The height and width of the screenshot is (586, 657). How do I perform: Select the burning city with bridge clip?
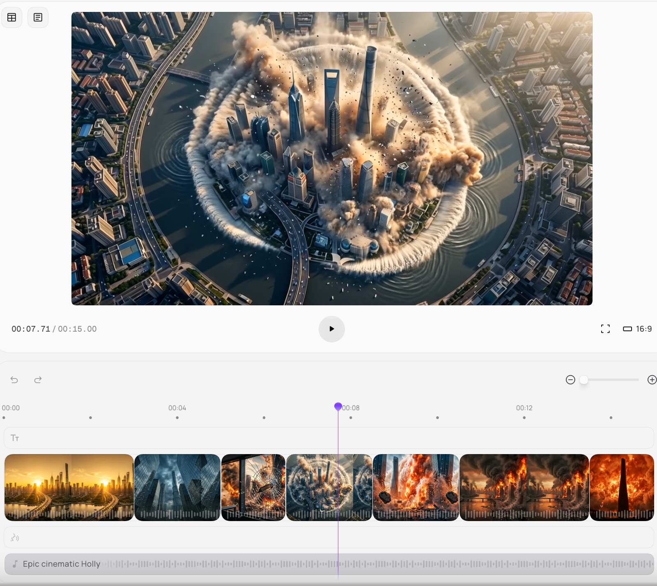coord(524,487)
